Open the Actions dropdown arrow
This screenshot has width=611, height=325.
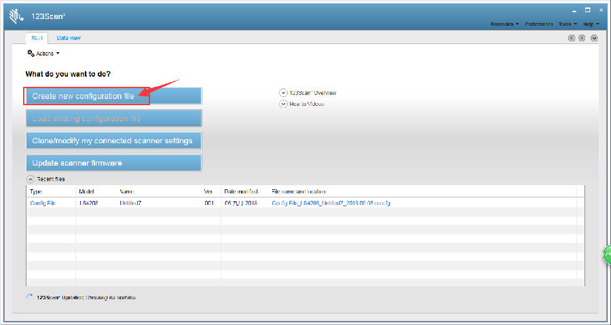(x=58, y=54)
